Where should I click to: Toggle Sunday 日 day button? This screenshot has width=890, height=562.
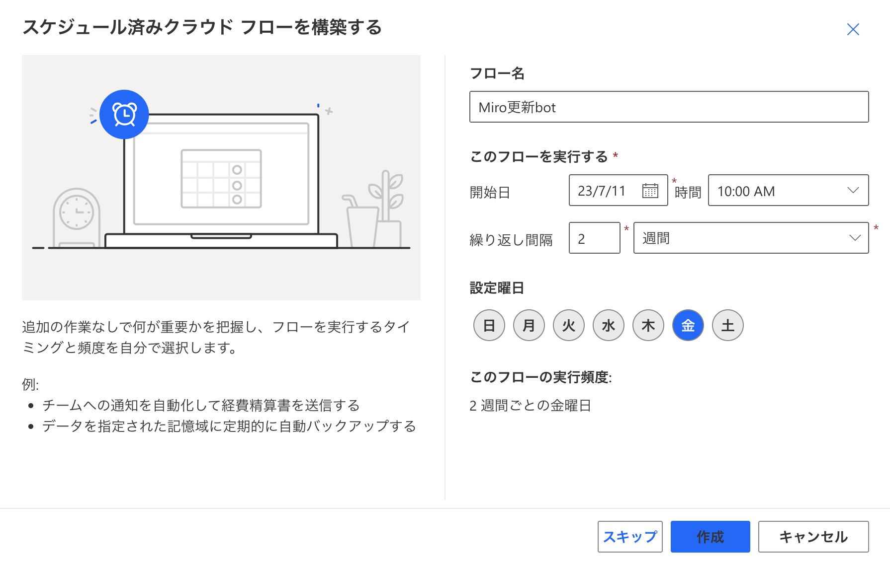coord(489,325)
